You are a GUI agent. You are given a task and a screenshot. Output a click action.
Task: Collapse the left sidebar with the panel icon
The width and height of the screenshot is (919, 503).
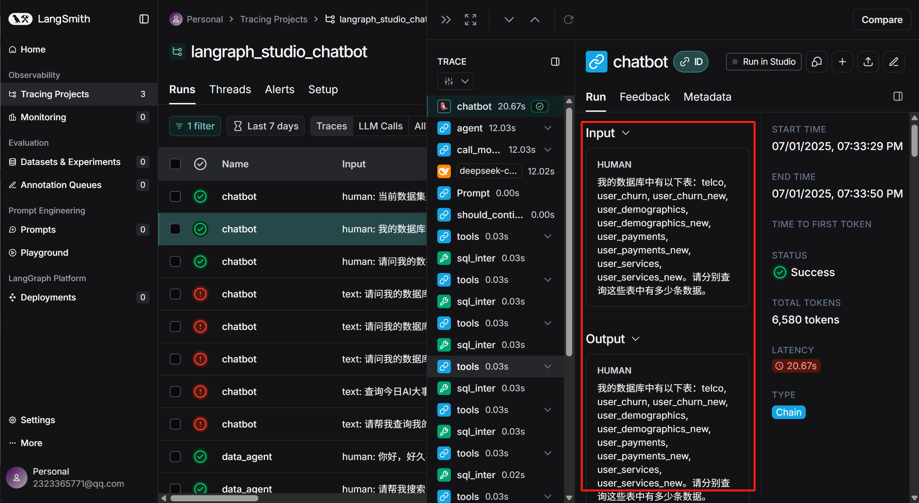144,19
